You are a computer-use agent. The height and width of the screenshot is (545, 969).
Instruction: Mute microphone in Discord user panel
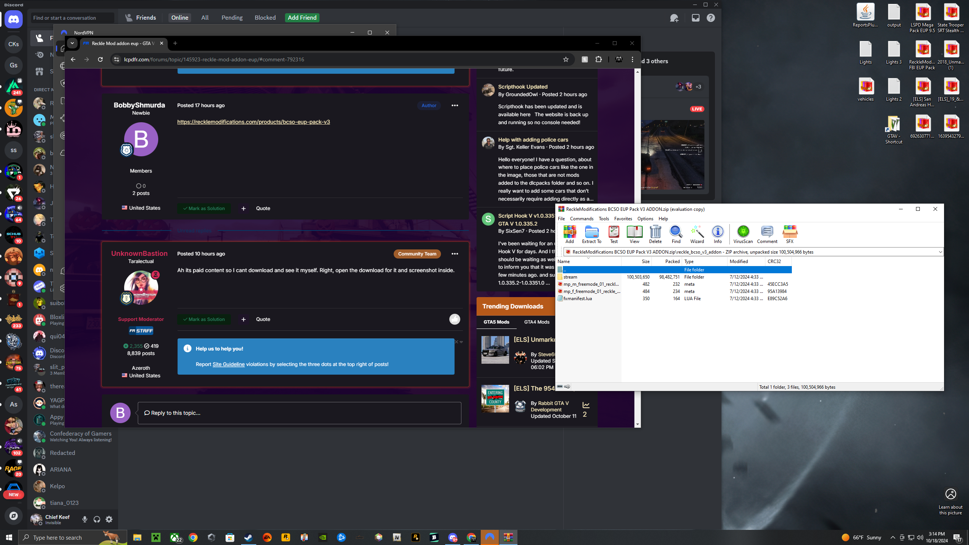click(x=85, y=519)
